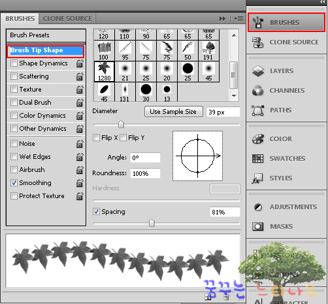
Task: Toggle the Other Dynamics lock icon
Action: pyautogui.click(x=80, y=129)
